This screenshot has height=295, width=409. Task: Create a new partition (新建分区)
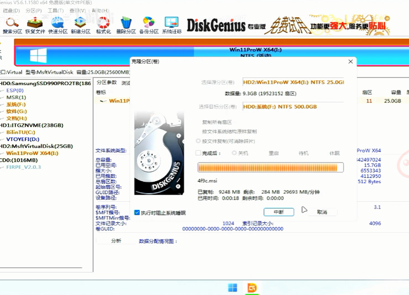point(81,26)
